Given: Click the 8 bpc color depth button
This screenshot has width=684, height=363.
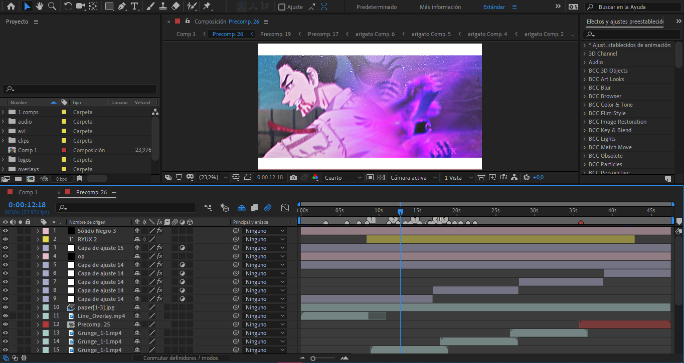Looking at the screenshot, I should 61,179.
